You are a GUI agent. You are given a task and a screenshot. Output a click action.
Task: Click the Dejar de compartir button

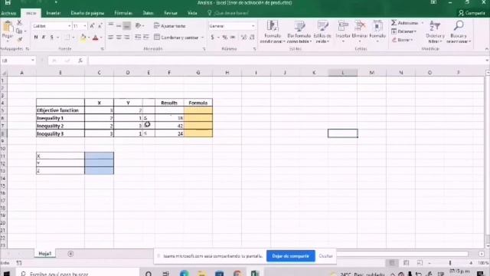tap(291, 256)
